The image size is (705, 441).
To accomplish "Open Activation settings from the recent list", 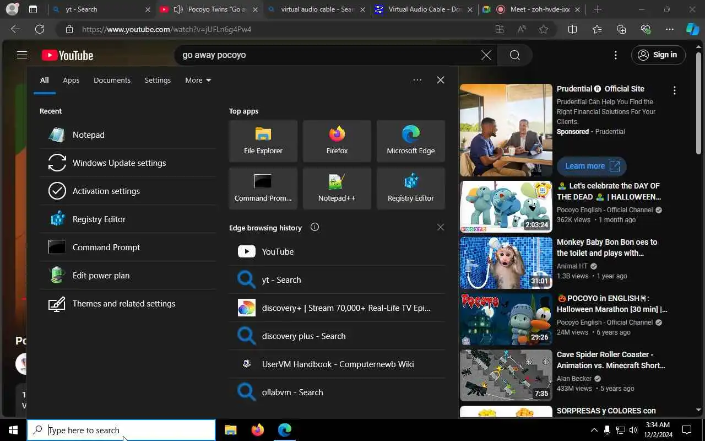I will 128,191.
